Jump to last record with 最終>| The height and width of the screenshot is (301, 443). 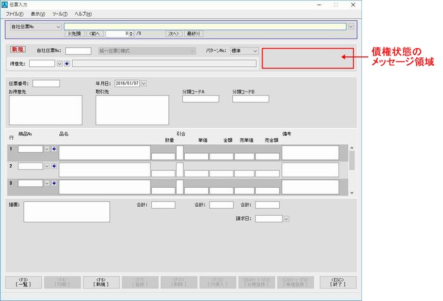pos(194,34)
